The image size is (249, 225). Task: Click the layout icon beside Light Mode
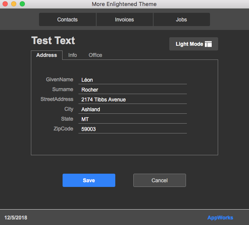click(208, 44)
